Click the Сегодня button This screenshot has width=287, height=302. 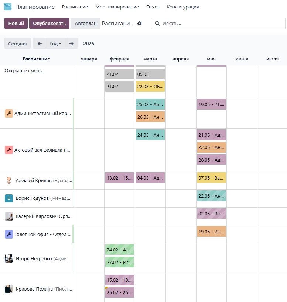[17, 44]
